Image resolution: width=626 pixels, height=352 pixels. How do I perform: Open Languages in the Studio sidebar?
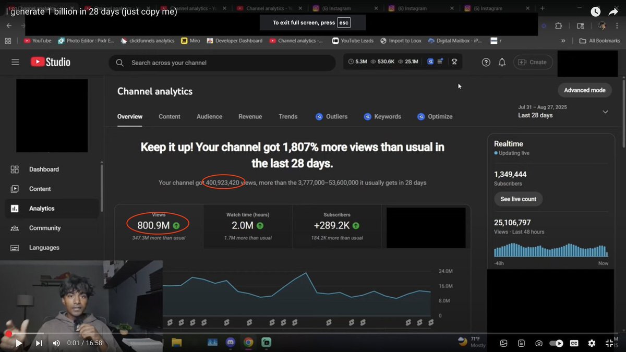pyautogui.click(x=52, y=248)
